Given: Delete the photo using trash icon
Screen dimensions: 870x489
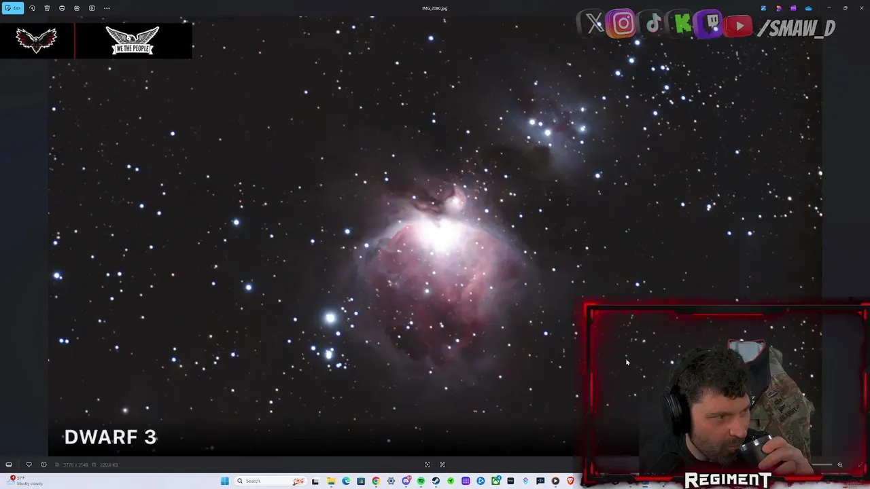Looking at the screenshot, I should click(x=47, y=8).
